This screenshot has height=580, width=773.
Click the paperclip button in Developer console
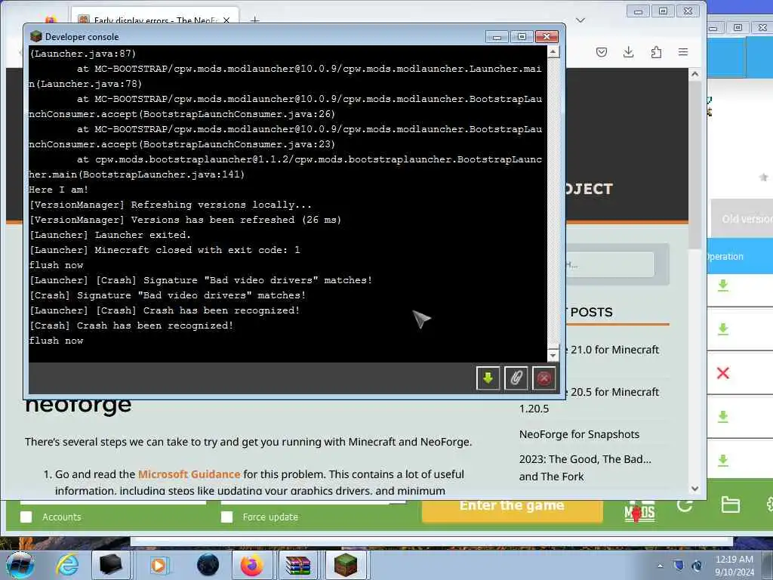pos(516,378)
